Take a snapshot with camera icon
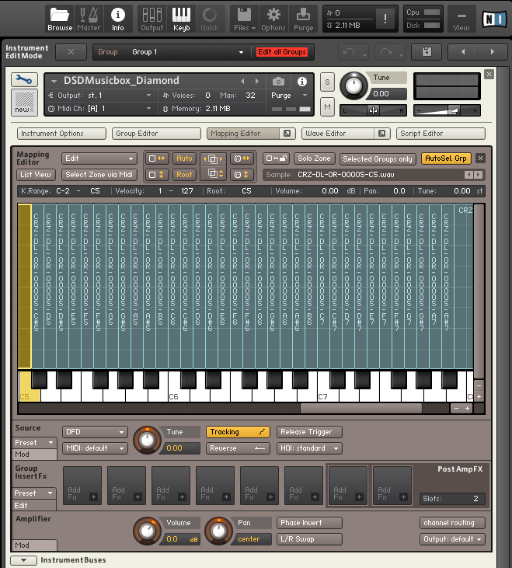This screenshot has width=512, height=568. click(x=278, y=82)
